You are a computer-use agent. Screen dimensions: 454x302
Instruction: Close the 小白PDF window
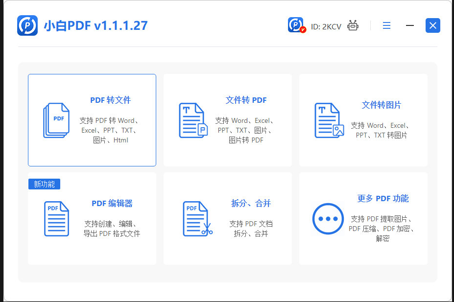(x=432, y=25)
